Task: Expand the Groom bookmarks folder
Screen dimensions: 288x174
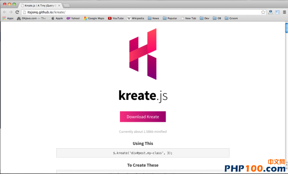Action: [x=231, y=18]
